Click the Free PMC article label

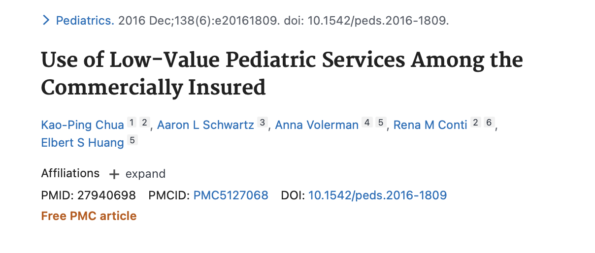coord(89,216)
